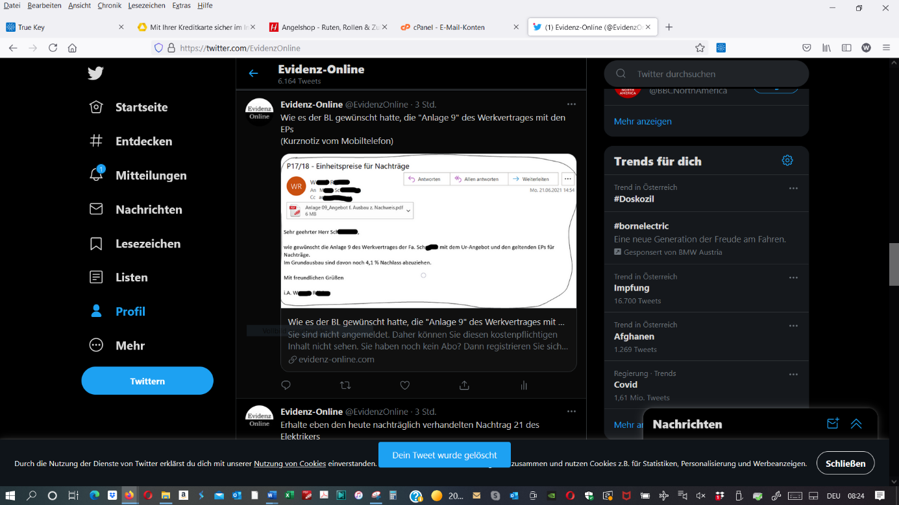Open a new browser tab
The image size is (899, 505).
(x=669, y=27)
